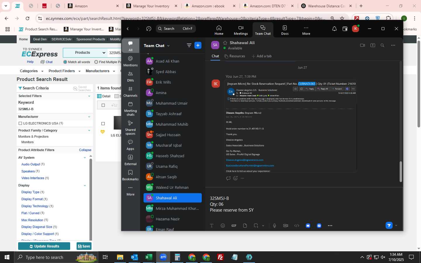
Task: Open More menu in Zoom top bar
Action: pyautogui.click(x=306, y=30)
